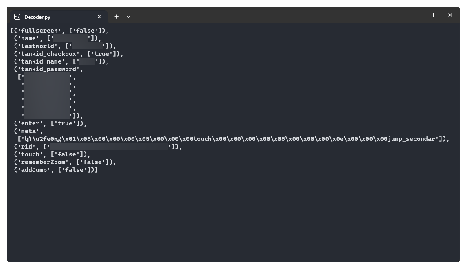Click the terminal icon in the Decoder.py tab
The width and height of the screenshot is (467, 270).
pyautogui.click(x=17, y=17)
